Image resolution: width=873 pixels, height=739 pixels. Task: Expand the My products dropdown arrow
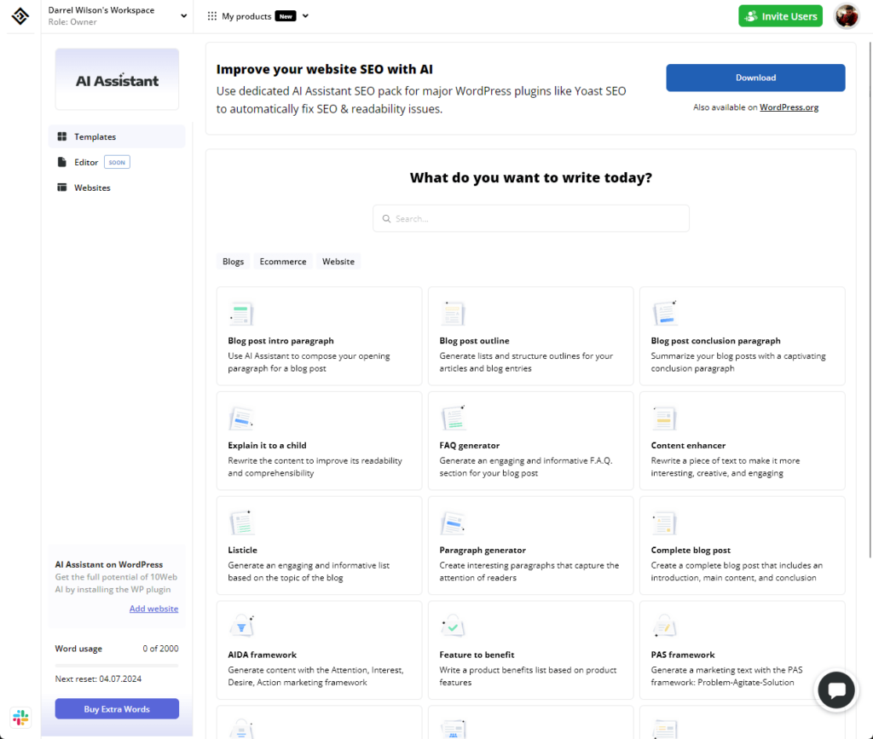click(305, 16)
